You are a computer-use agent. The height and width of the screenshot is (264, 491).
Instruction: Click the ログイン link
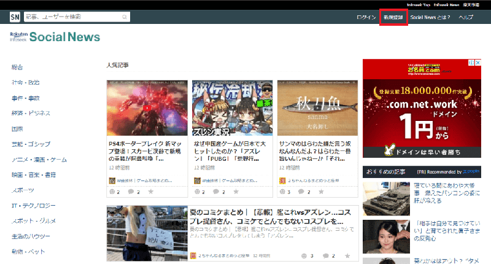click(x=366, y=17)
